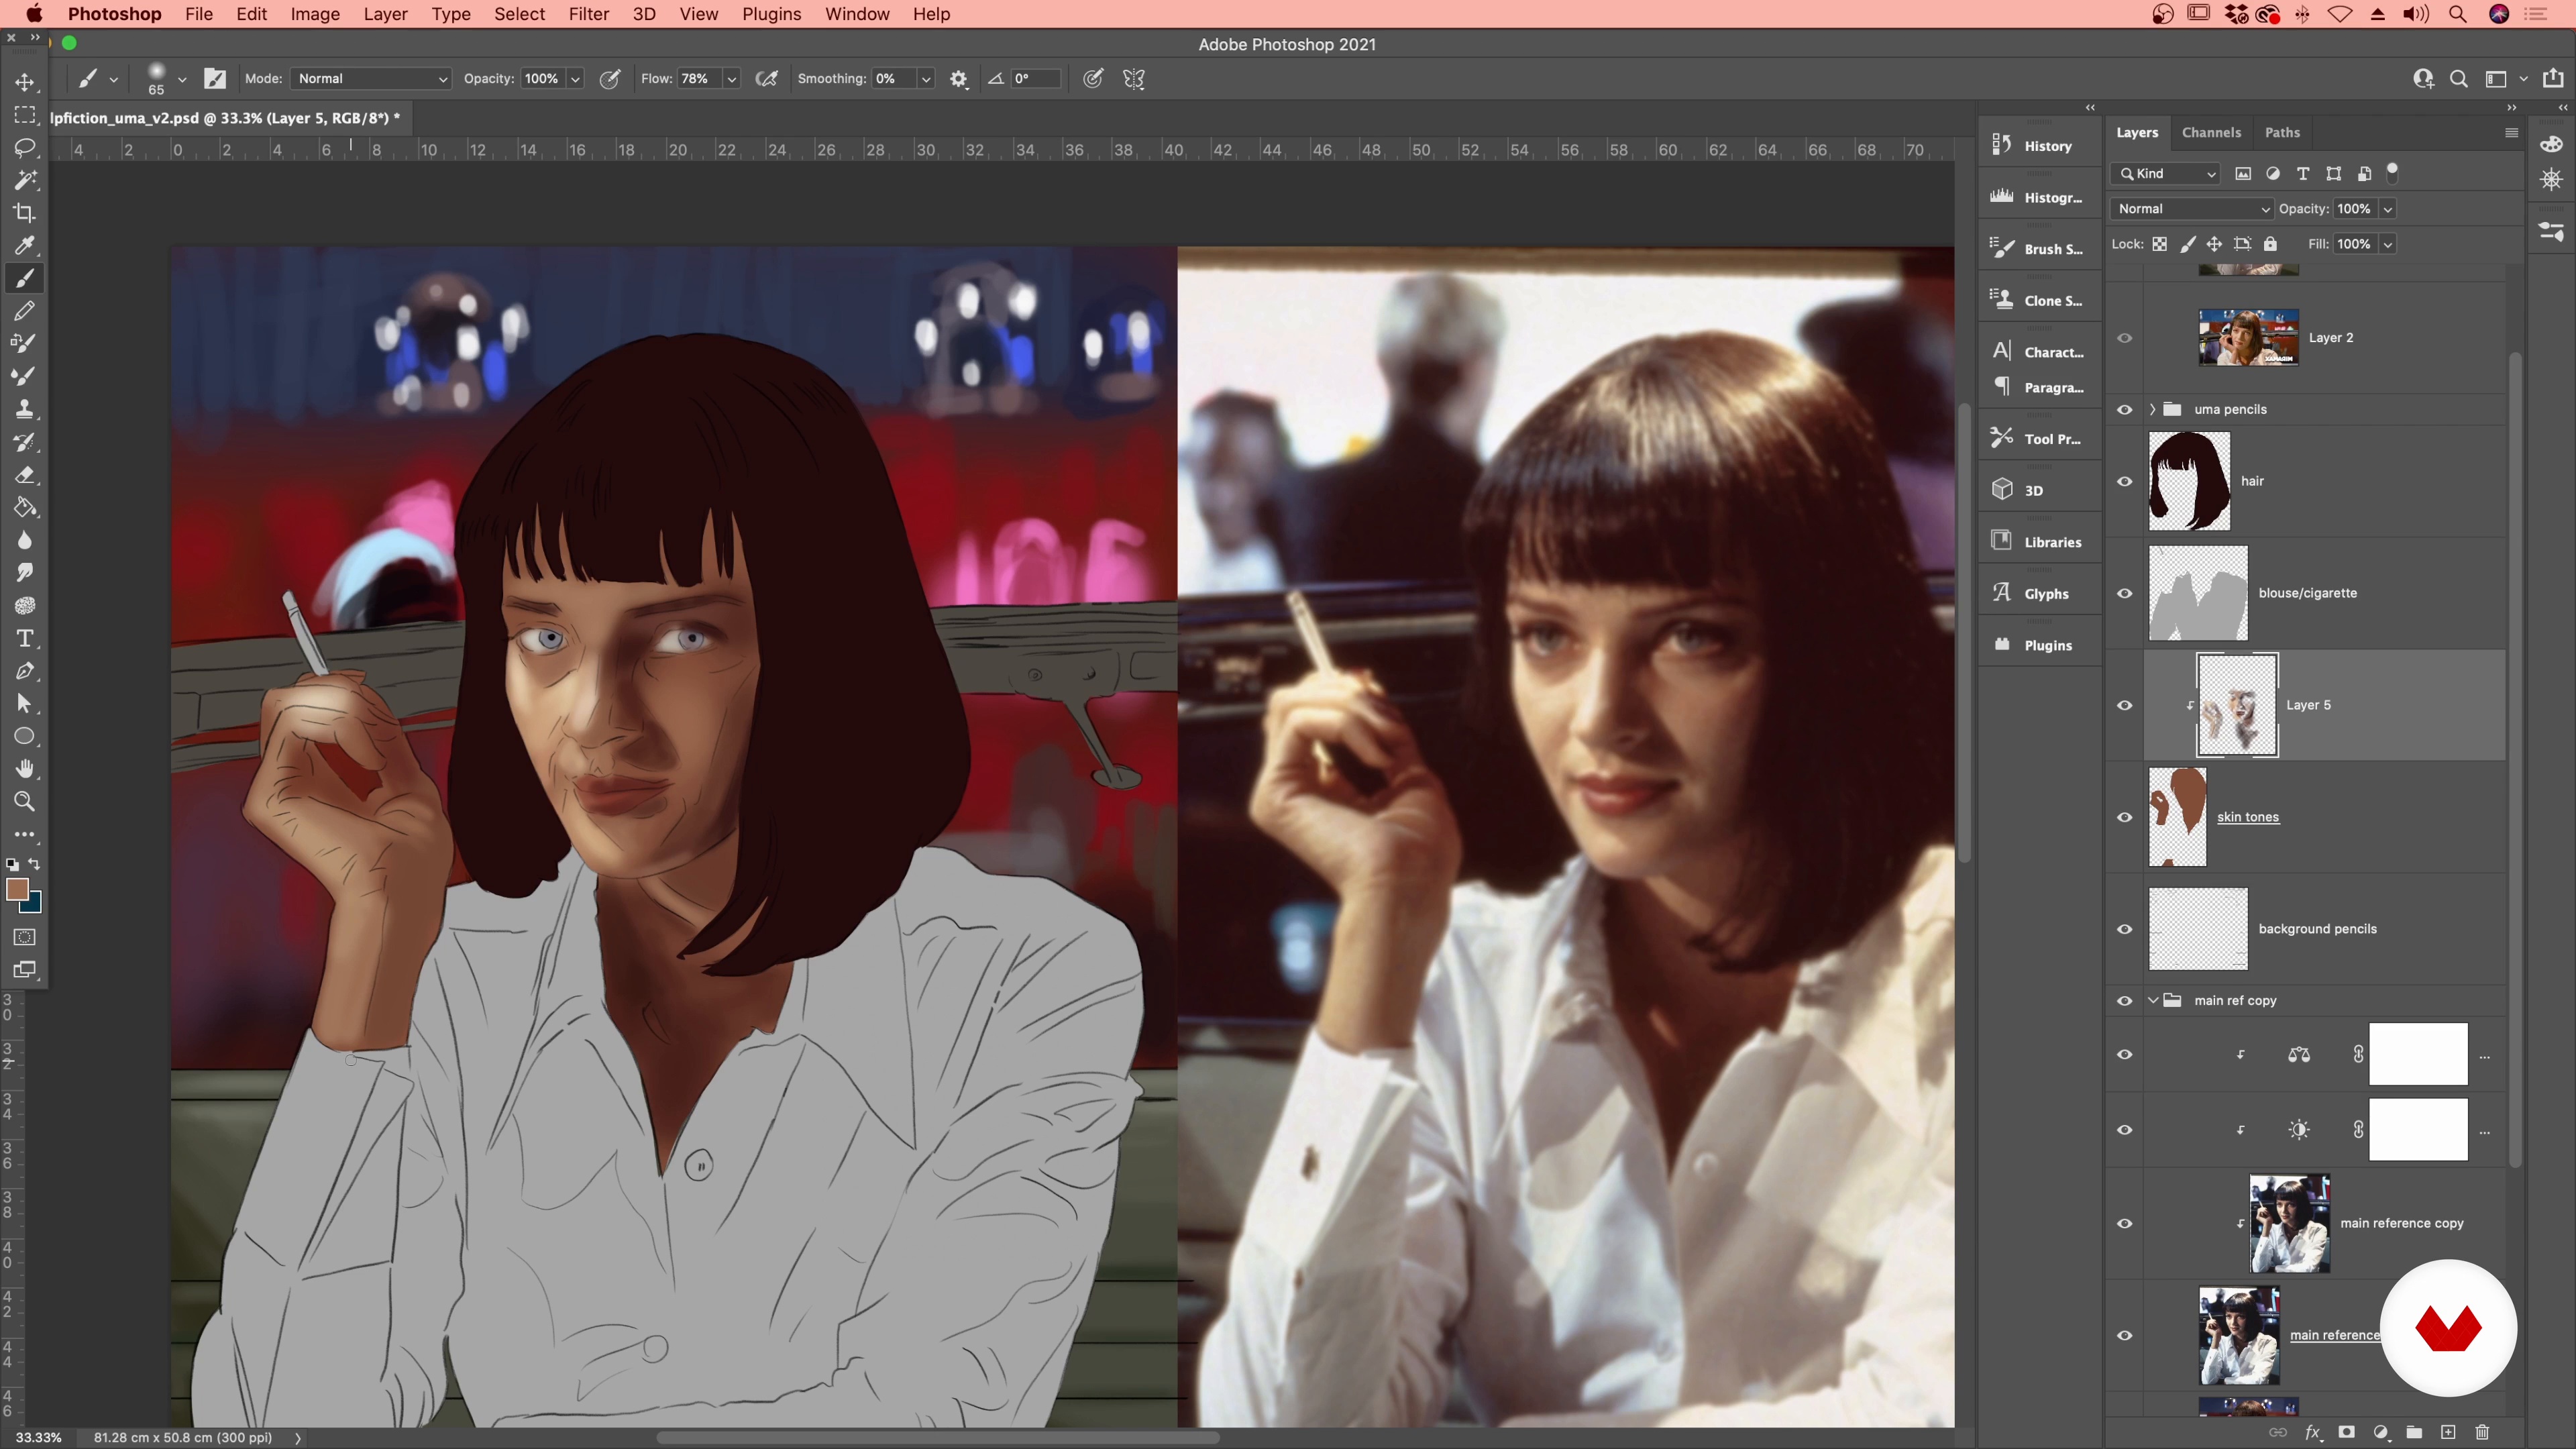
Task: Toggle symmetry paint butterfly icon
Action: [1134, 79]
